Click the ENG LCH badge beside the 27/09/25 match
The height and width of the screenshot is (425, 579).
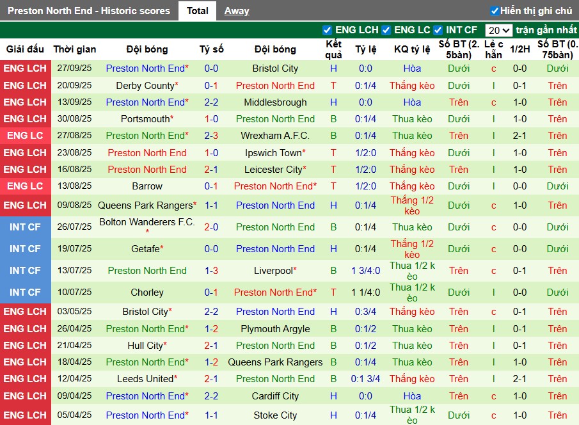(25, 68)
